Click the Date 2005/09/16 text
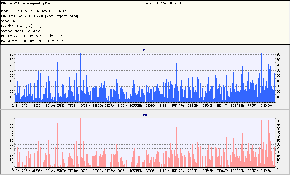Screen dimensions: 290x175 [163, 3]
